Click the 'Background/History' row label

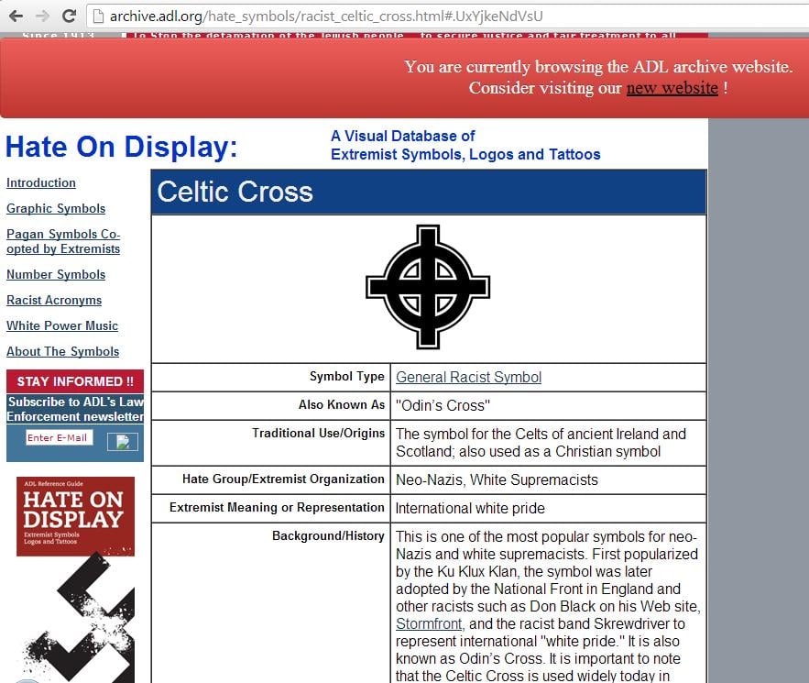(328, 536)
